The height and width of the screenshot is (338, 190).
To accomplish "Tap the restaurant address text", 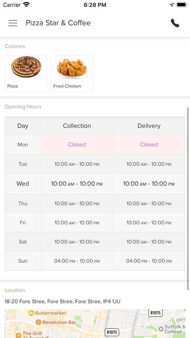I will pyautogui.click(x=62, y=301).
